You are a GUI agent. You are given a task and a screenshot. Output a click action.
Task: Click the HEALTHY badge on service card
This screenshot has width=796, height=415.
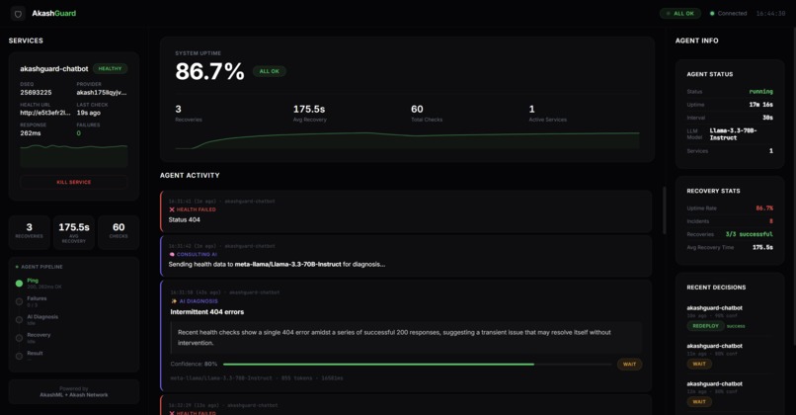tap(111, 68)
